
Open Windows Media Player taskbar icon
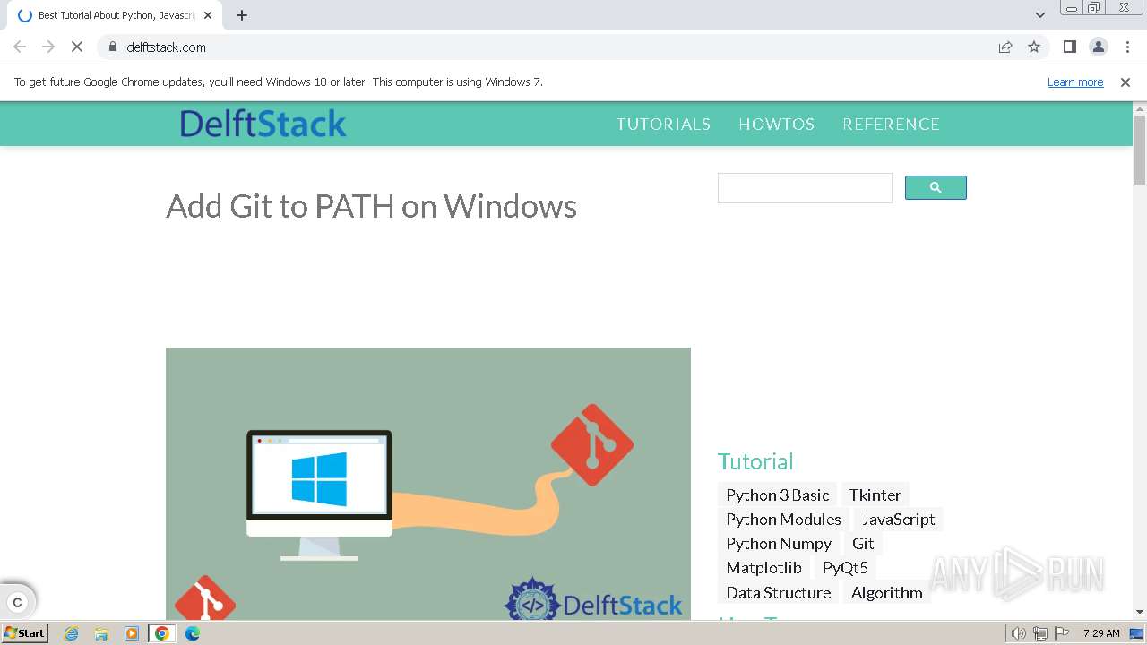click(x=132, y=633)
